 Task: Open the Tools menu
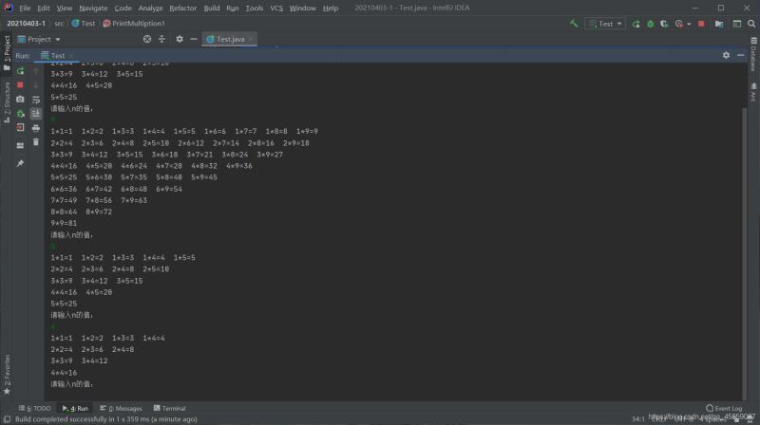(x=254, y=8)
